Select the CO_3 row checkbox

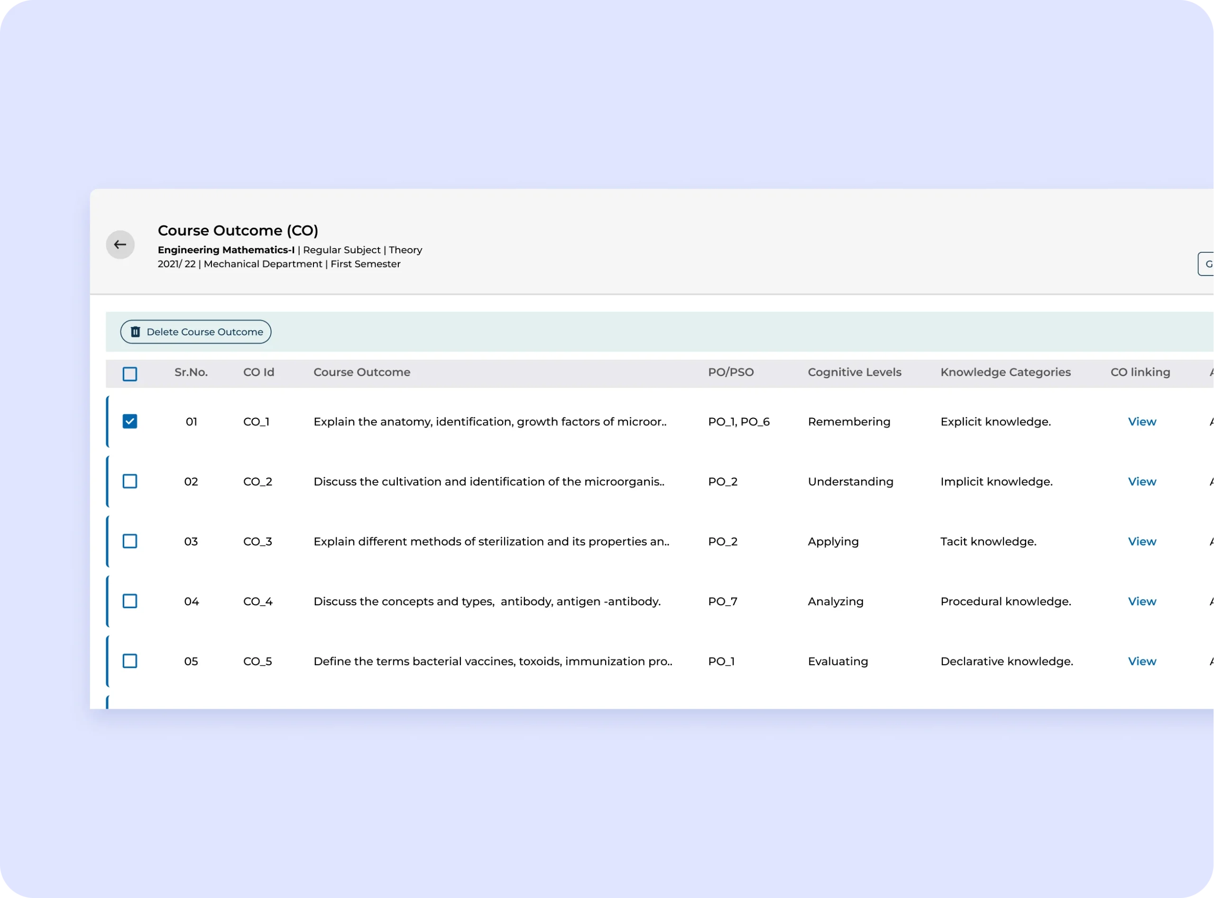pos(130,541)
